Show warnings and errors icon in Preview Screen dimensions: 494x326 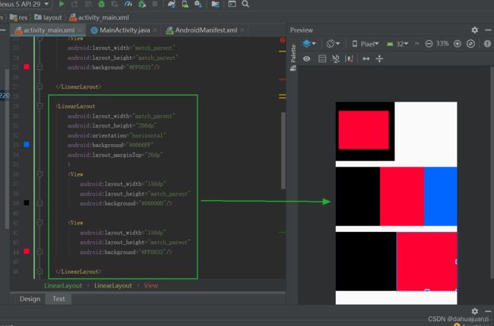487,44
